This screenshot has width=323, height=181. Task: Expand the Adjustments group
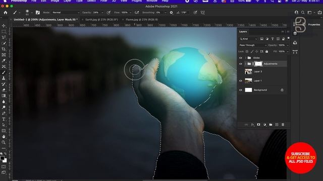point(246,64)
